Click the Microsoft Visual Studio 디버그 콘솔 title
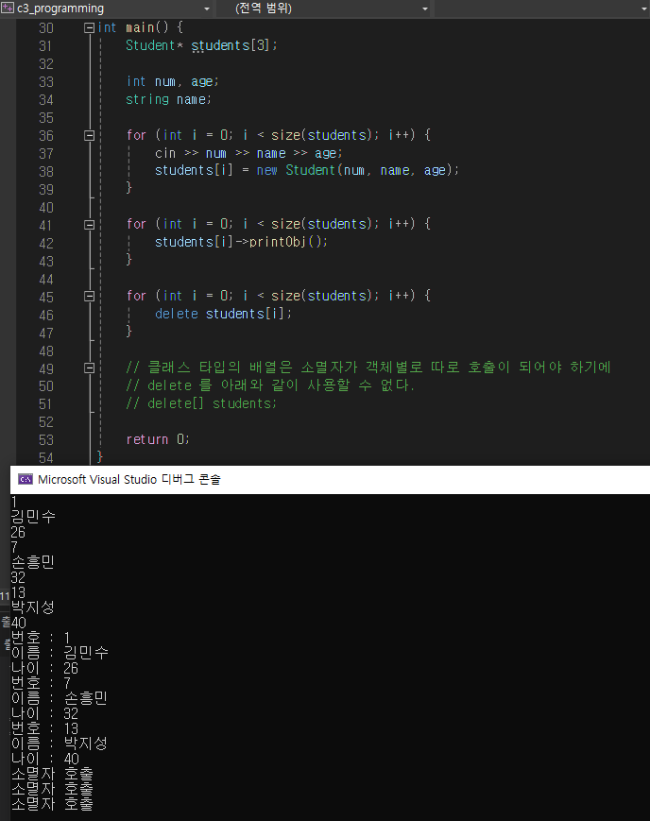The height and width of the screenshot is (821, 650). [129, 479]
